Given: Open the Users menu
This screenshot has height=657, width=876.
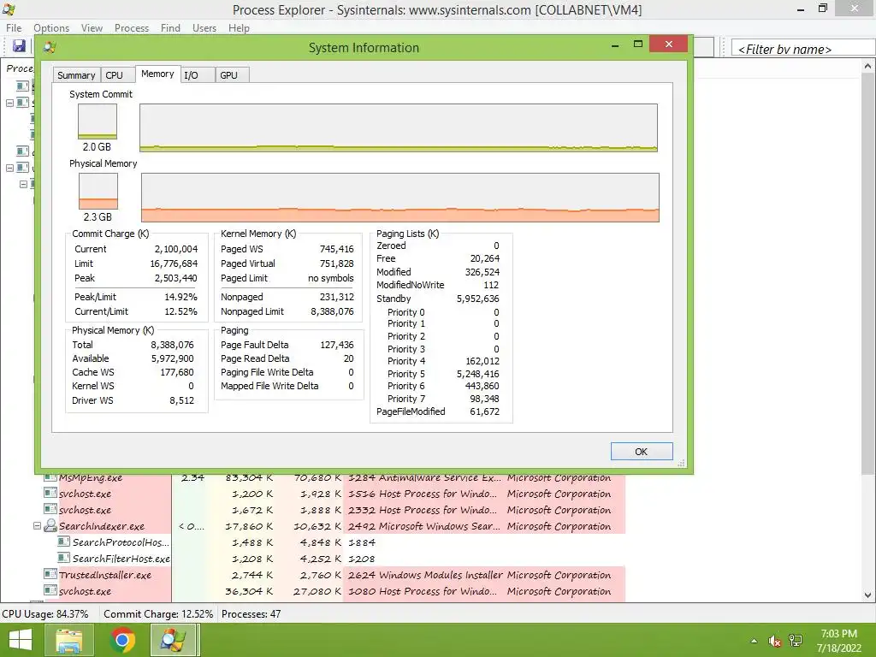Looking at the screenshot, I should point(204,28).
